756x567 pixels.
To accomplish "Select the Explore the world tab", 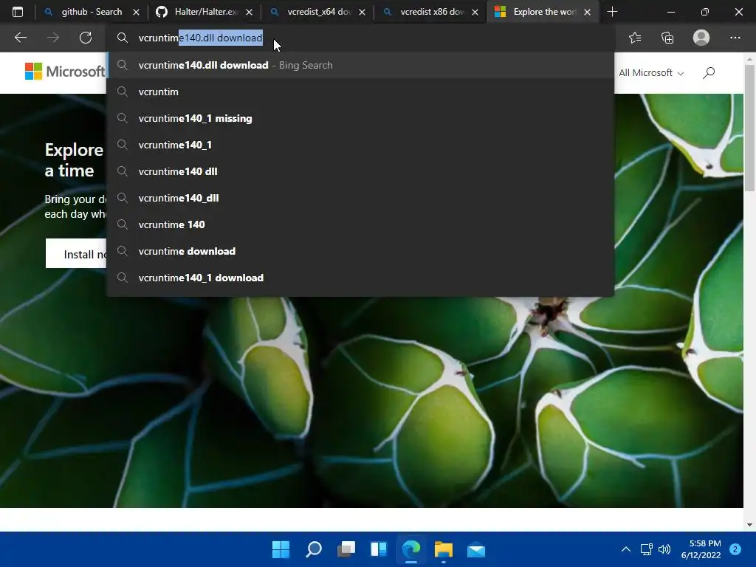I will click(x=543, y=12).
